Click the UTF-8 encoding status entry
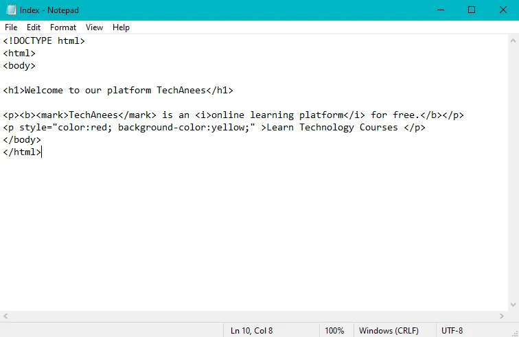 pyautogui.click(x=452, y=330)
